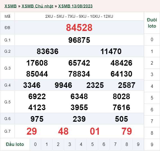Select special prize number 84528
Viewport: 160px width, 151px height.
79,28
